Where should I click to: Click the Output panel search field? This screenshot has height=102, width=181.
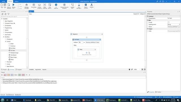73,77
